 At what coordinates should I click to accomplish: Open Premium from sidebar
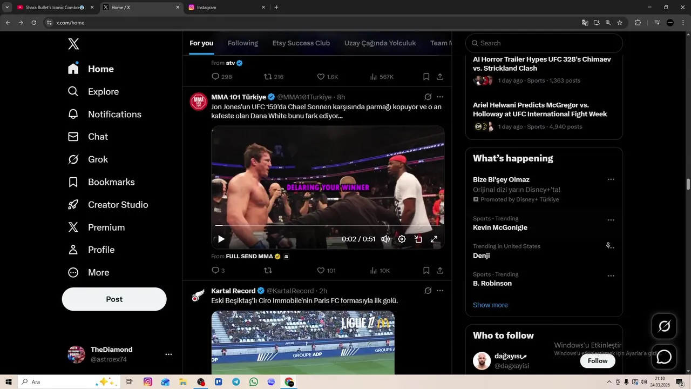tap(96, 227)
